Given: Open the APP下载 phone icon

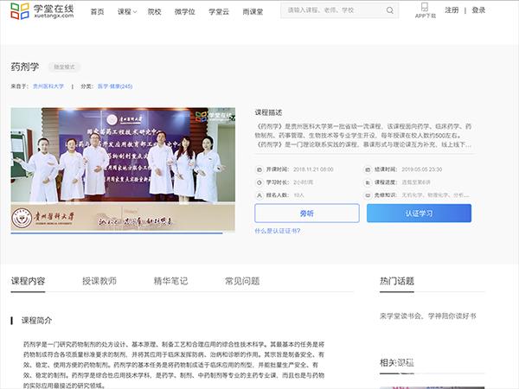Looking at the screenshot, I should click(x=425, y=8).
